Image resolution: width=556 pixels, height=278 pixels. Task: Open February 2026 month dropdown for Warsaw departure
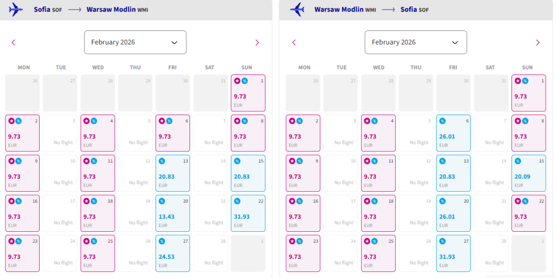(415, 42)
